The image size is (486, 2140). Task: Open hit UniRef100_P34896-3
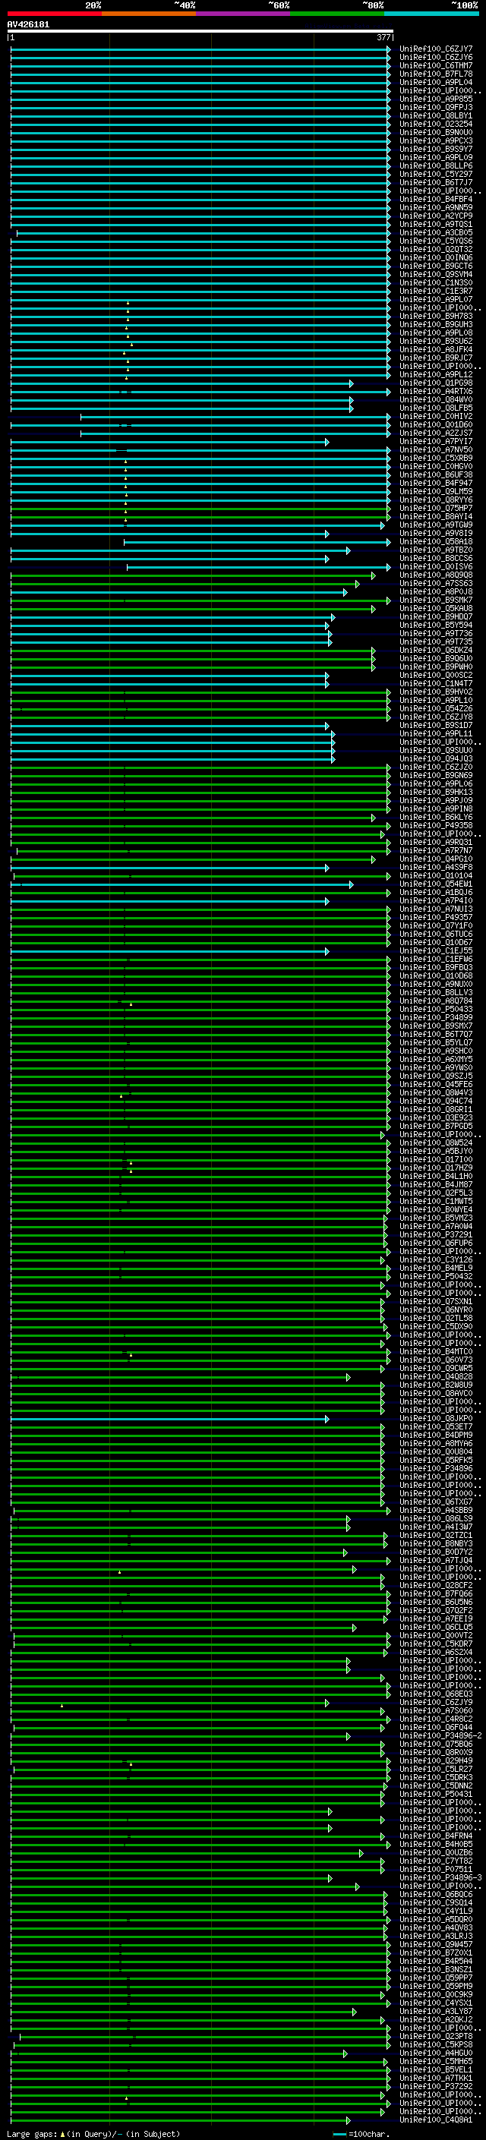(440, 1877)
